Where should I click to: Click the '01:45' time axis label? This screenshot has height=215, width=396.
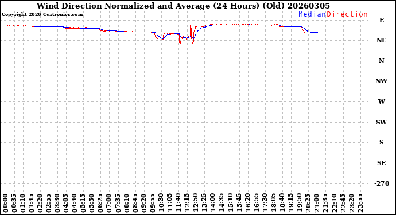[32, 204]
